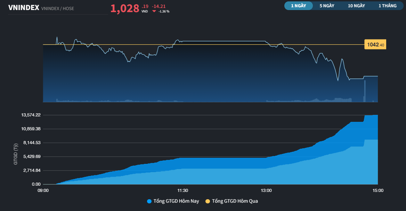Image resolution: width=406 pixels, height=211 pixels.
Task: Click the red down arrow change indicator
Action: (154, 11)
